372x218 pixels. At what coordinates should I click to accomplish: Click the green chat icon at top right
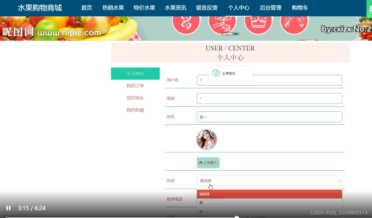369,9
